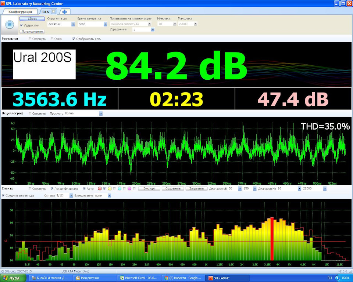The width and height of the screenshot is (353, 282).
Task: Open Мои рисунки folder from the taskbar
Action: 95,278
